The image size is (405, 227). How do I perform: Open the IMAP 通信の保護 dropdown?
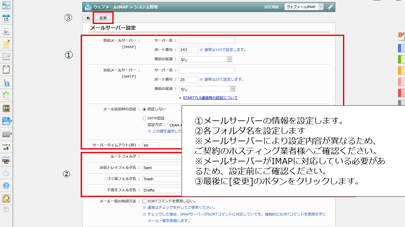pos(205,59)
